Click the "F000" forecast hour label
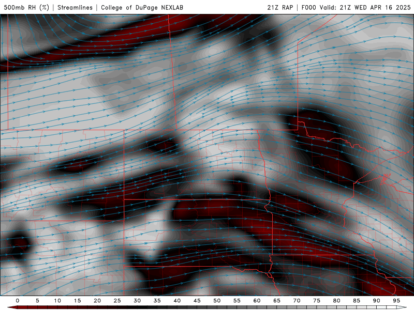The width and height of the screenshot is (414, 310). click(309, 7)
